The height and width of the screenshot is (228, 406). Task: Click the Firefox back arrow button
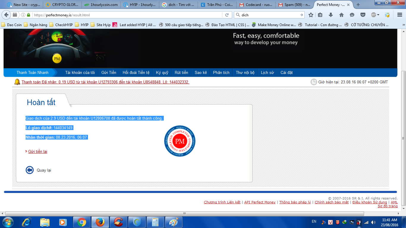point(7,15)
